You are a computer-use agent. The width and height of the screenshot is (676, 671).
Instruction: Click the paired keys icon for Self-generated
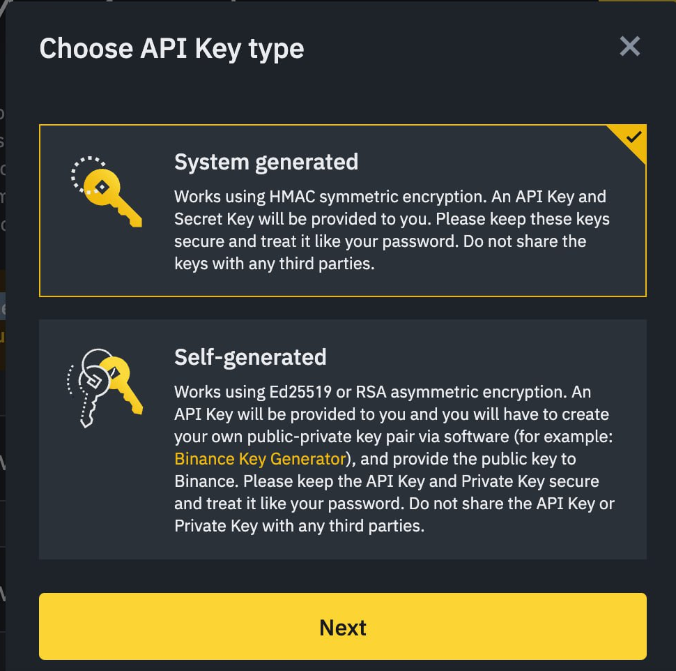(105, 388)
